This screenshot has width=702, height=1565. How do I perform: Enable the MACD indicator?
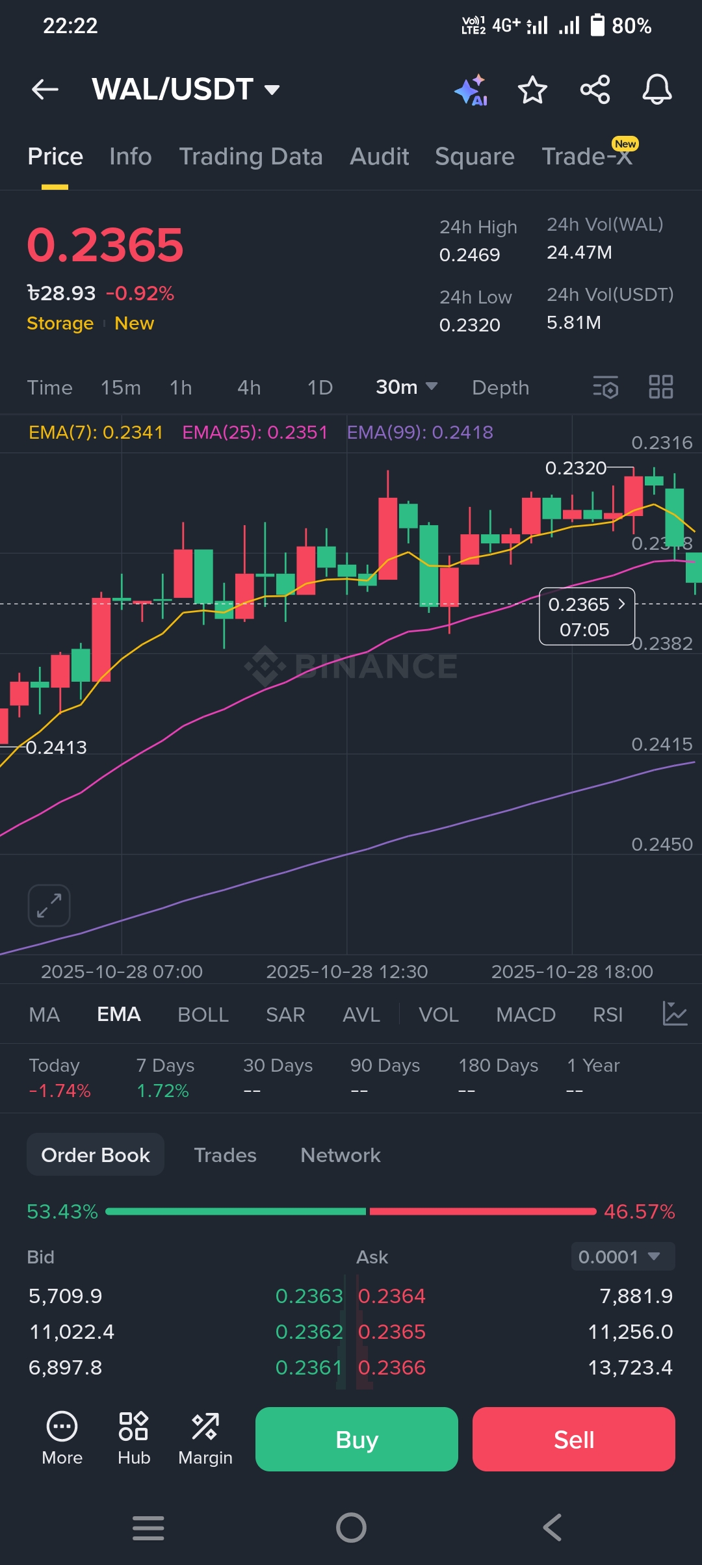click(526, 1014)
